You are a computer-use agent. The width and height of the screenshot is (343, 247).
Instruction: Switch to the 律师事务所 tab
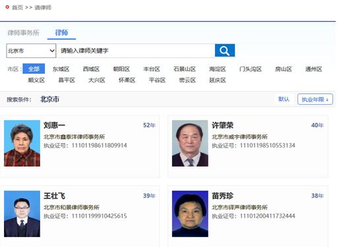(23, 33)
